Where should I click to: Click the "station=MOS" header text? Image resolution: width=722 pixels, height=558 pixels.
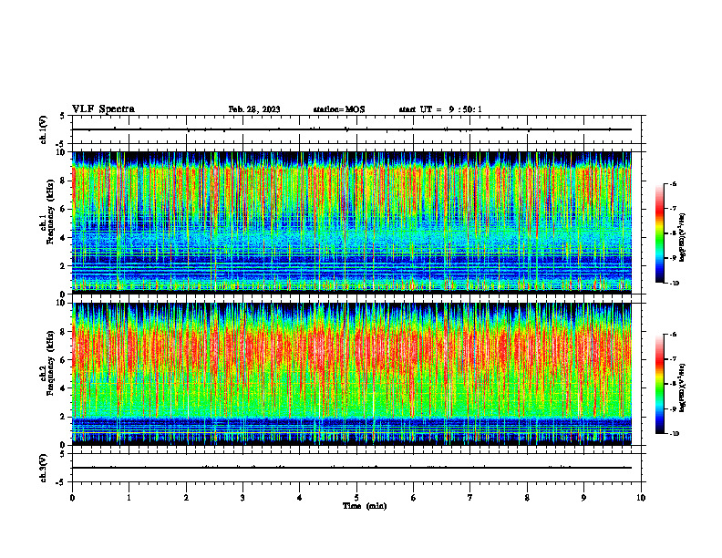click(339, 109)
